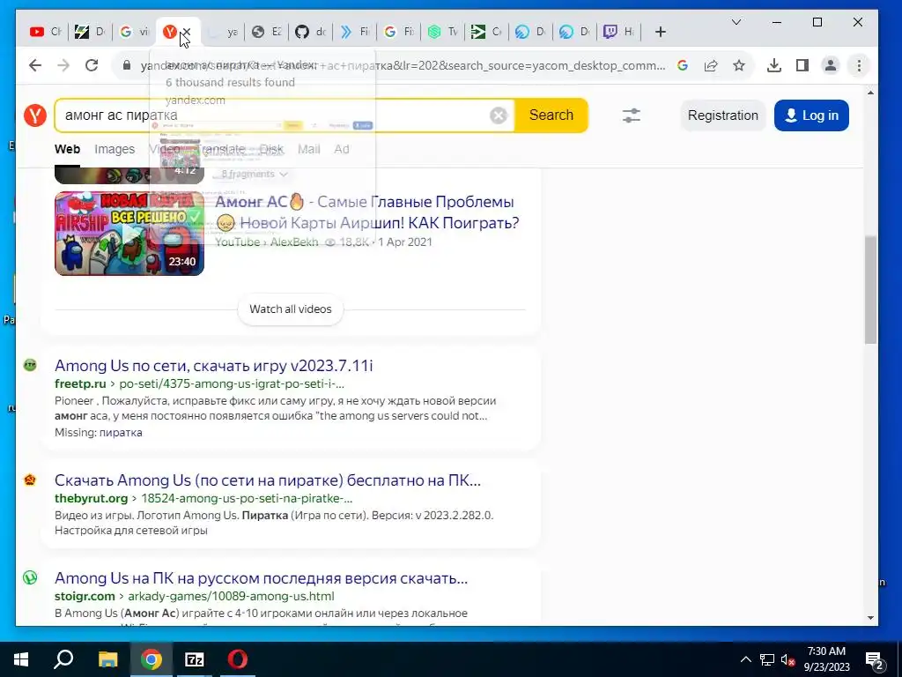Image resolution: width=902 pixels, height=677 pixels.
Task: Switch to the loading 'ya' tab
Action: (x=223, y=32)
